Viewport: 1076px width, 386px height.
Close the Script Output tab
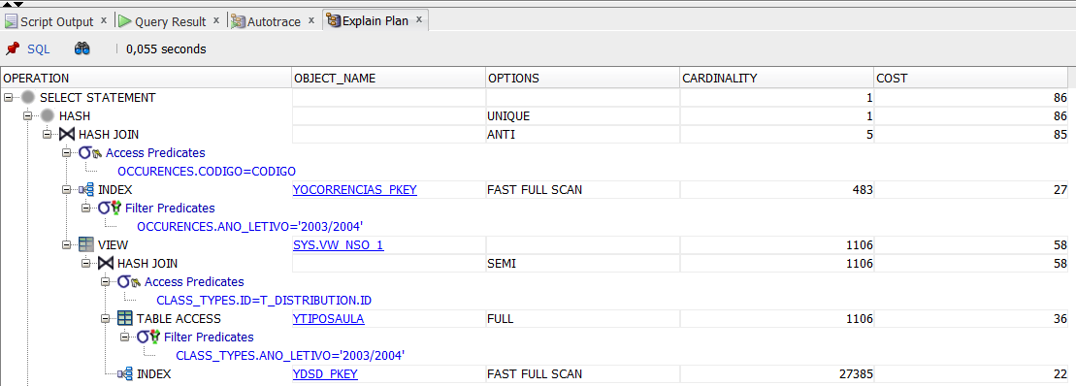pyautogui.click(x=104, y=20)
